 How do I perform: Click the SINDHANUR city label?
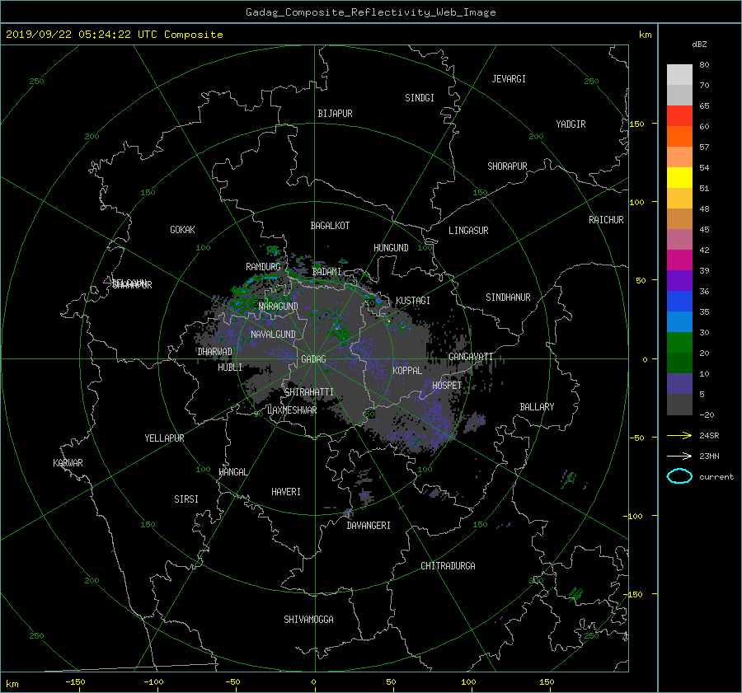coord(508,297)
